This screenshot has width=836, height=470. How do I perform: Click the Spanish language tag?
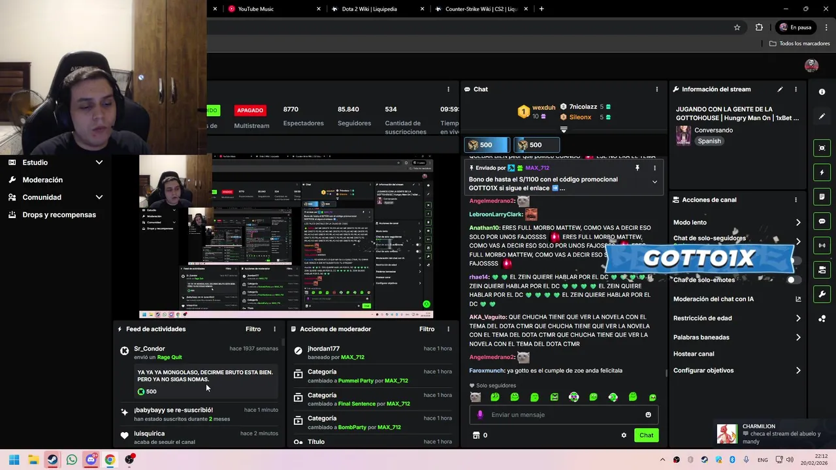tap(709, 141)
